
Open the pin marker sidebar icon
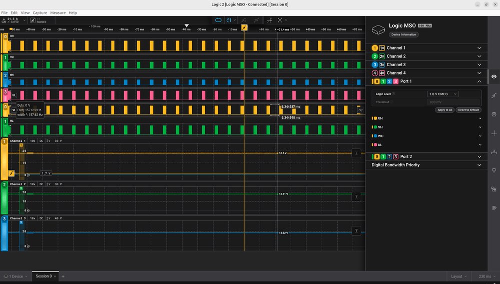pyautogui.click(x=493, y=170)
